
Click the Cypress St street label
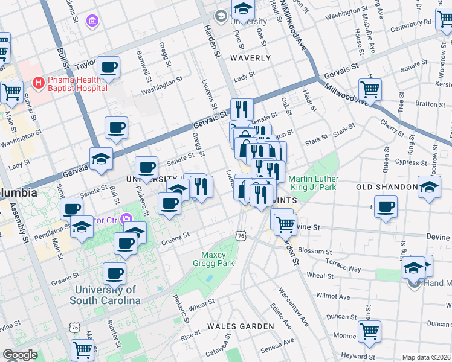click(411, 162)
